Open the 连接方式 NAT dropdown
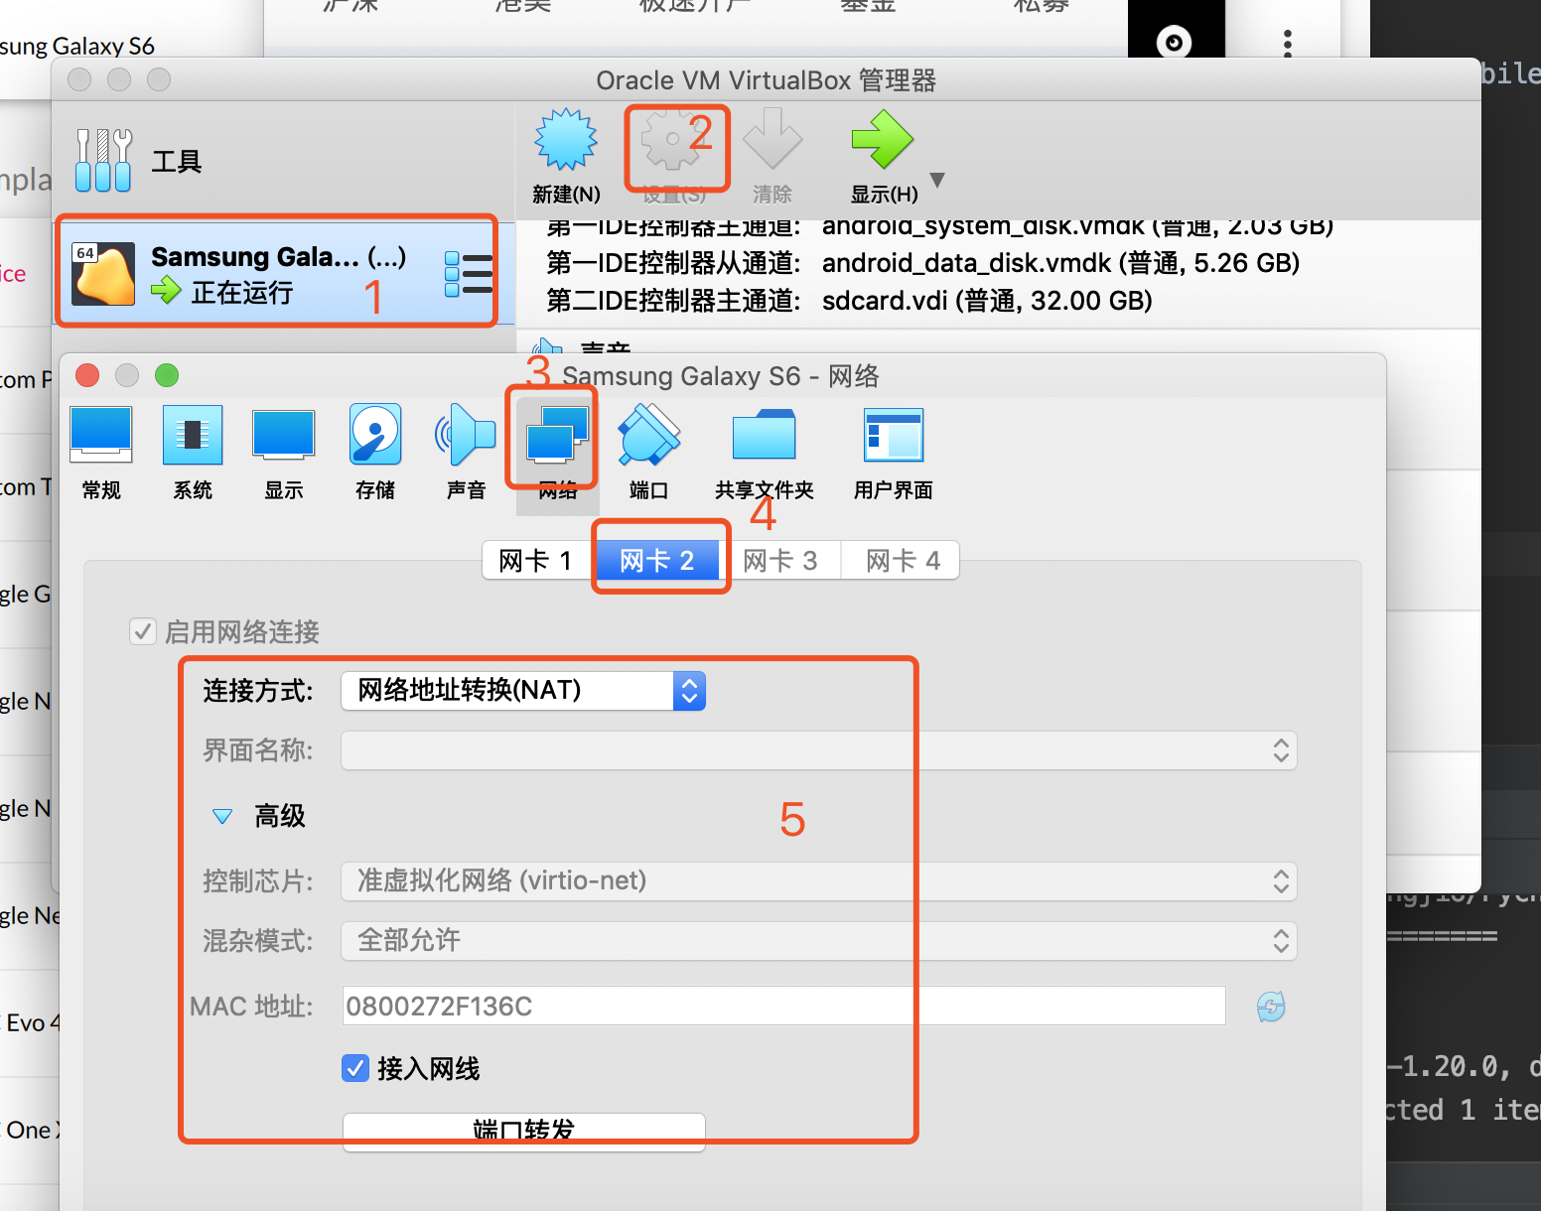The height and width of the screenshot is (1211, 1541). pos(523,691)
